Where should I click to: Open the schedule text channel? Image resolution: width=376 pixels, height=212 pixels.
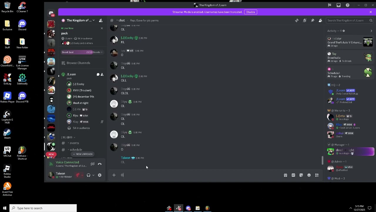76,150
